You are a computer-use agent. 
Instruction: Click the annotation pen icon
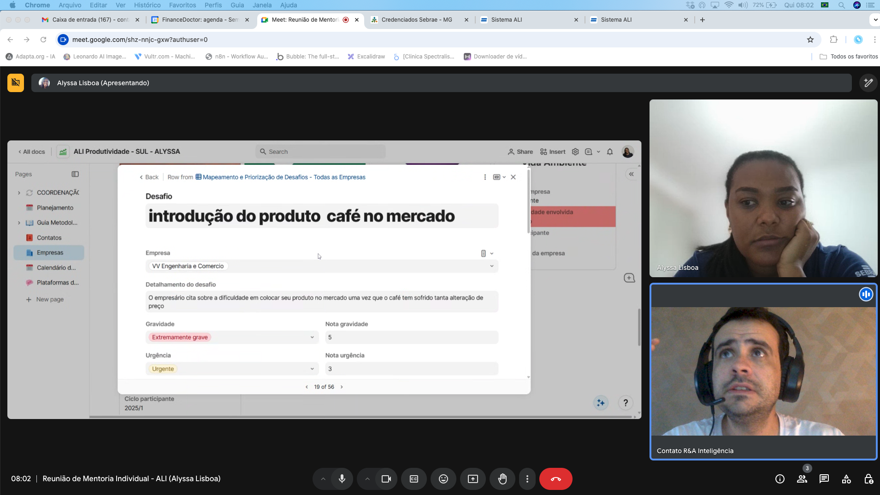point(868,83)
